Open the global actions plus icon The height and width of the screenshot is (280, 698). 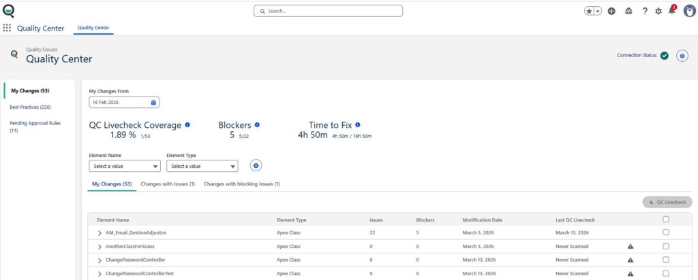pyautogui.click(x=611, y=11)
